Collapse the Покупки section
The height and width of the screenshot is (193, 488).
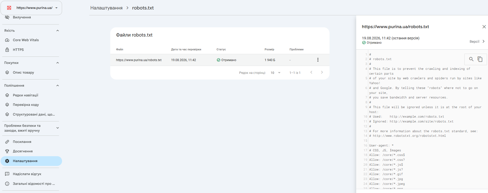coord(57,63)
